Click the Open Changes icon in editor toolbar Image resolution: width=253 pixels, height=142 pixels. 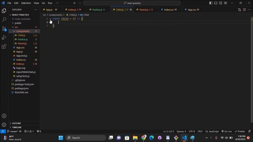point(240,9)
